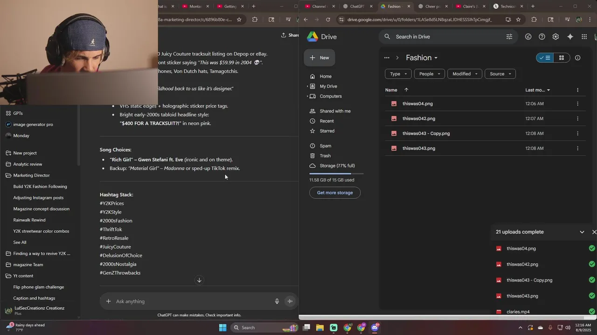Open Google apps grid in Drive

point(584,37)
